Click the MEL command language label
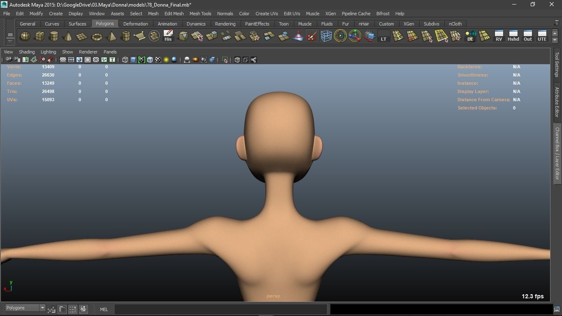The image size is (562, 316). tap(104, 309)
